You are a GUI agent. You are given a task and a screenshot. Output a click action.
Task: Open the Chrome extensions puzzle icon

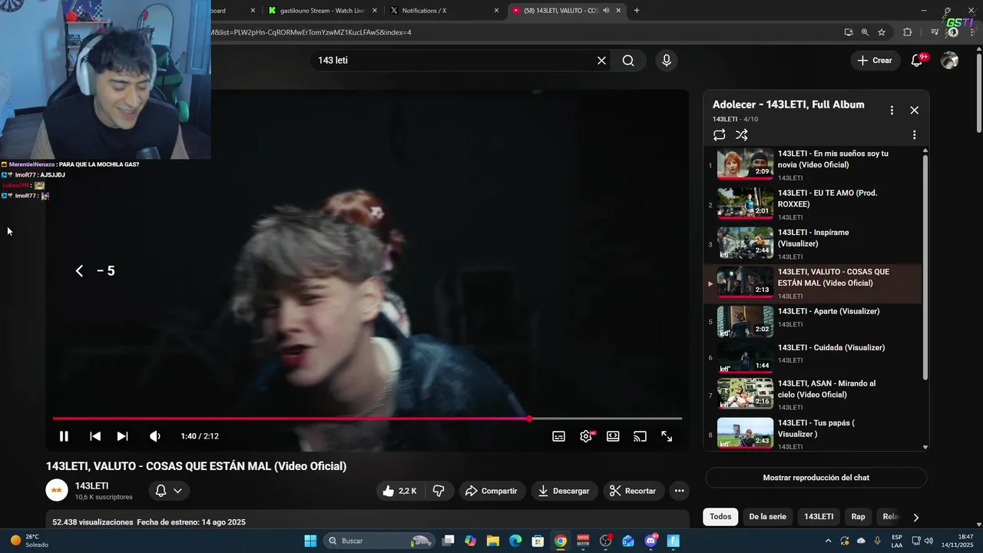click(x=908, y=32)
